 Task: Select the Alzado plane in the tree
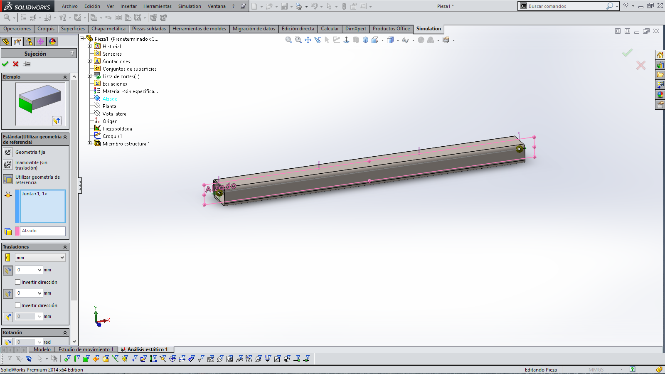pyautogui.click(x=110, y=99)
